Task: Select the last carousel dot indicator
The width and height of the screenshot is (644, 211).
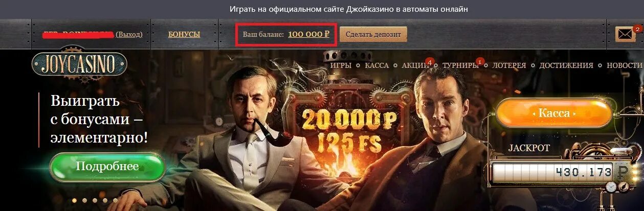Action: click(115, 200)
